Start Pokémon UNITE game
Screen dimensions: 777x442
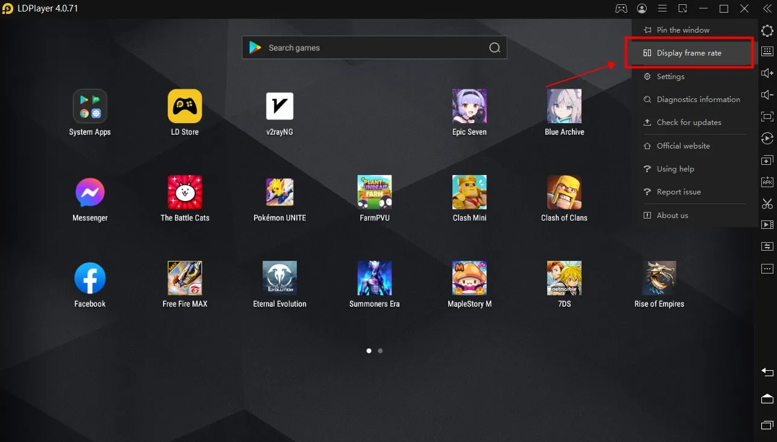280,193
